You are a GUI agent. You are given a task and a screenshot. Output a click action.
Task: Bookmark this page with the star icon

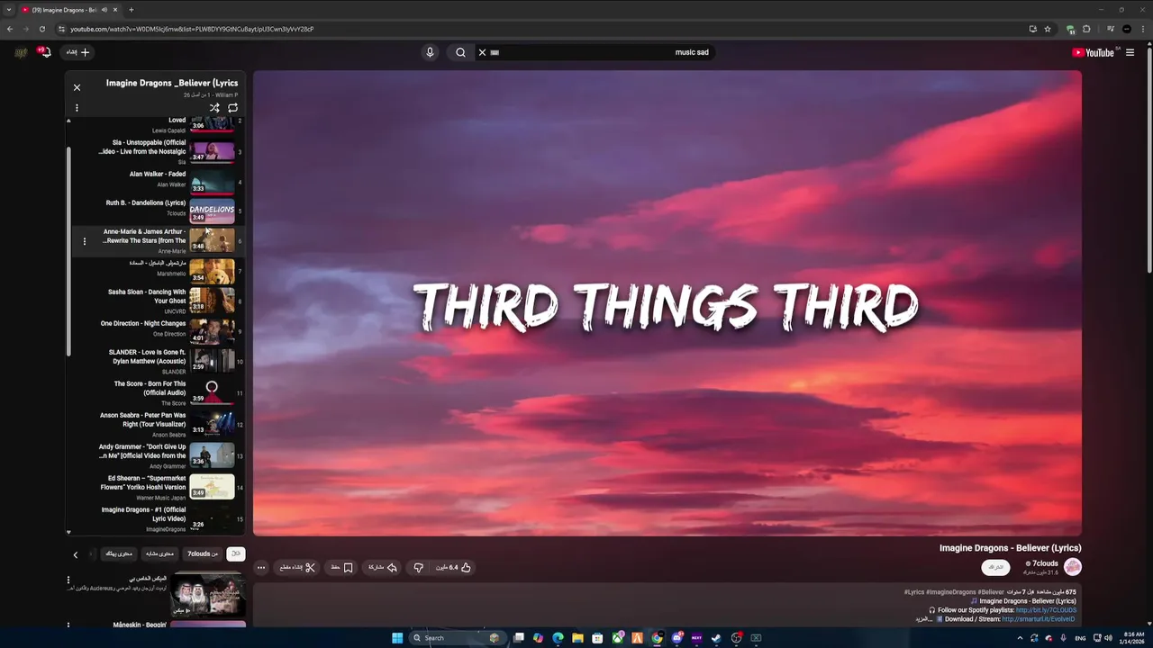point(1048,29)
